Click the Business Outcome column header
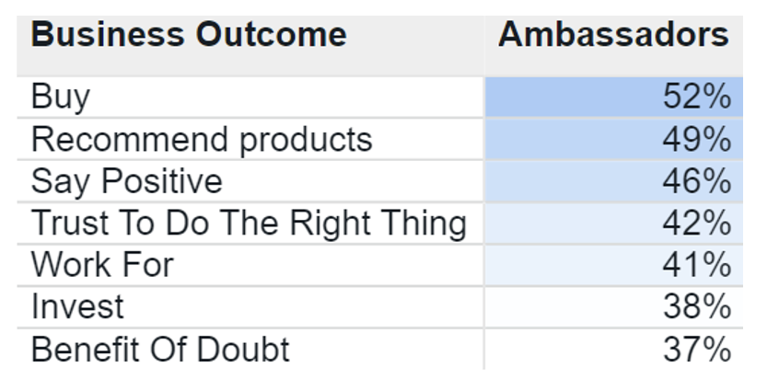This screenshot has height=379, width=779. (189, 35)
